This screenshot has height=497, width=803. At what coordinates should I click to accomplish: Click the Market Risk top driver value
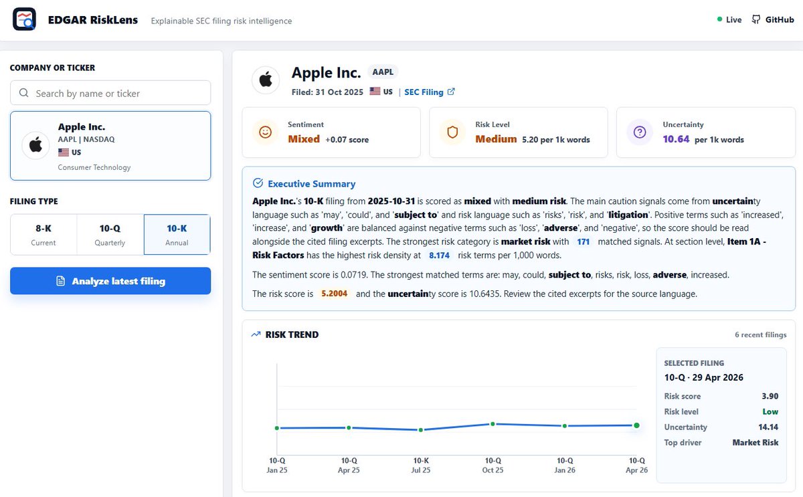755,442
